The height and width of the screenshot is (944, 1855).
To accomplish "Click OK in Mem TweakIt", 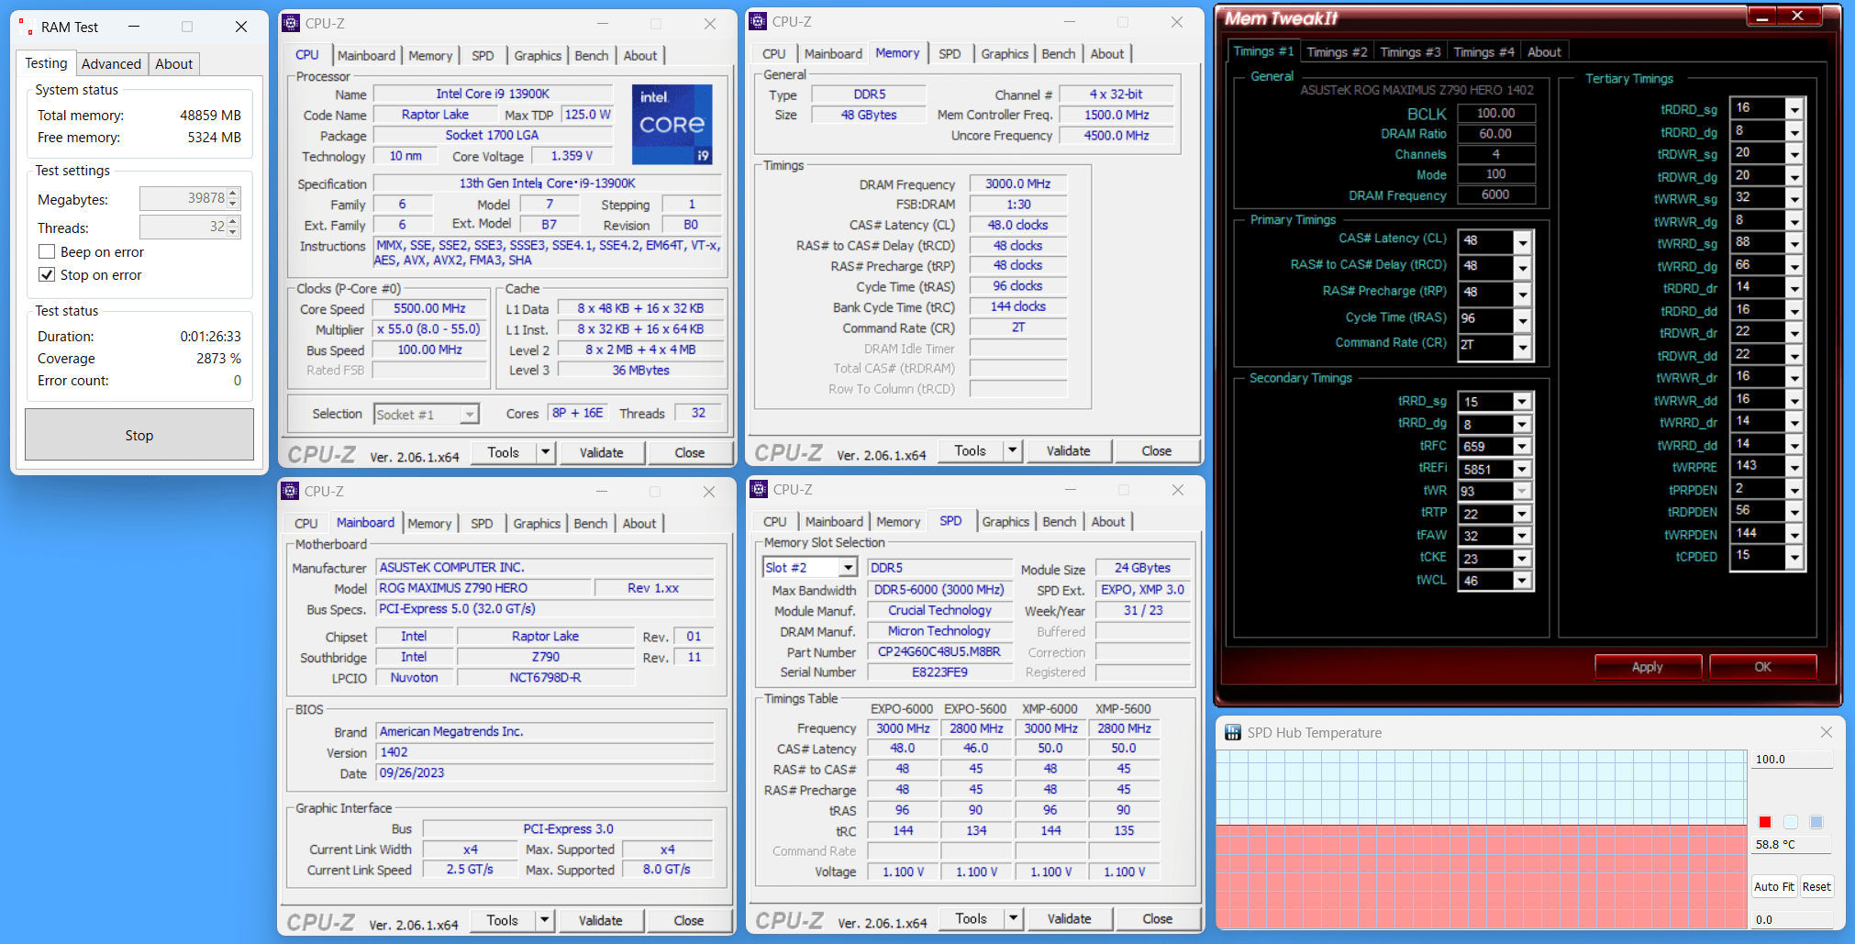I will coord(1762,667).
